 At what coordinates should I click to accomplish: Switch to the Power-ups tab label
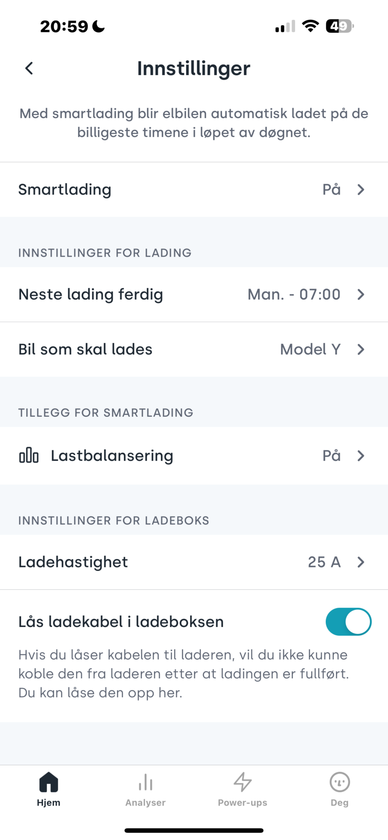243,803
